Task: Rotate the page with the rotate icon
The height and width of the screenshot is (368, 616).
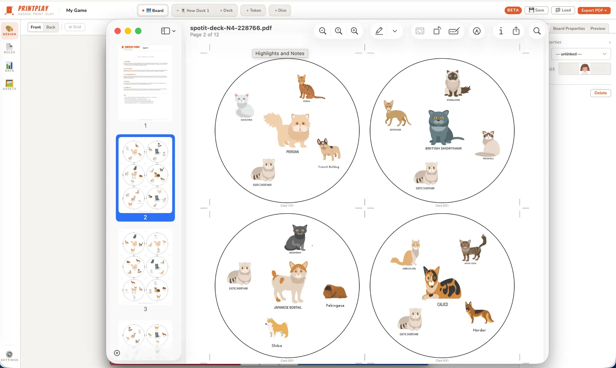Action: [x=437, y=31]
